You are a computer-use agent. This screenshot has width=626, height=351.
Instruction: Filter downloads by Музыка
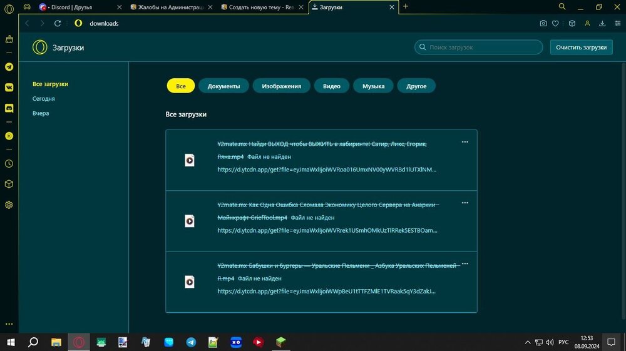tap(373, 86)
